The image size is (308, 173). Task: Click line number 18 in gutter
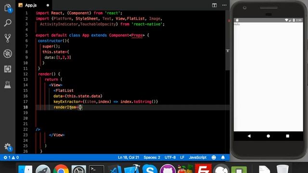26,107
